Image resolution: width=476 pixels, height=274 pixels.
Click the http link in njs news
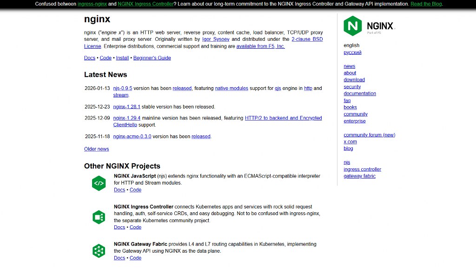coord(308,88)
